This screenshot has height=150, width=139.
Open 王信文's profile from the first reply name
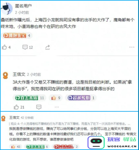point(19,74)
